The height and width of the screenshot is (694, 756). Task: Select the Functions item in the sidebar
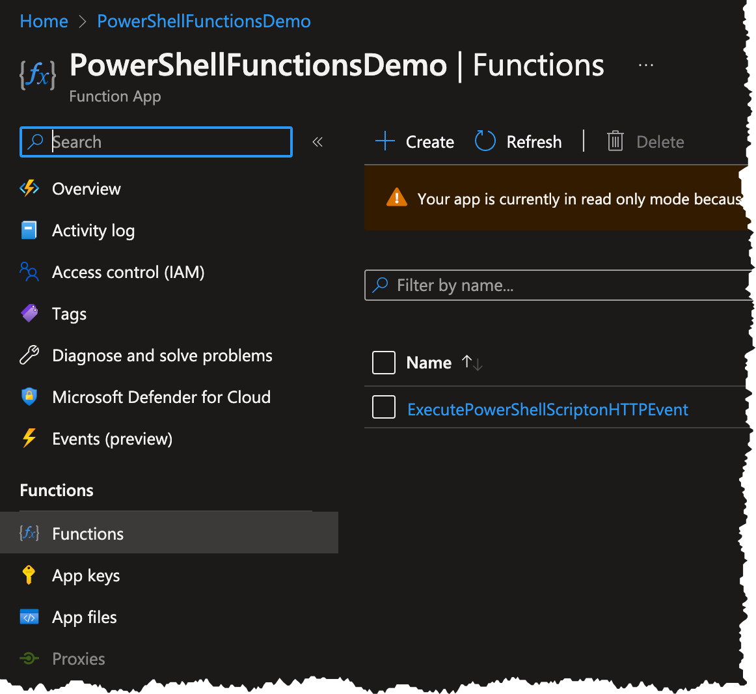(169, 533)
